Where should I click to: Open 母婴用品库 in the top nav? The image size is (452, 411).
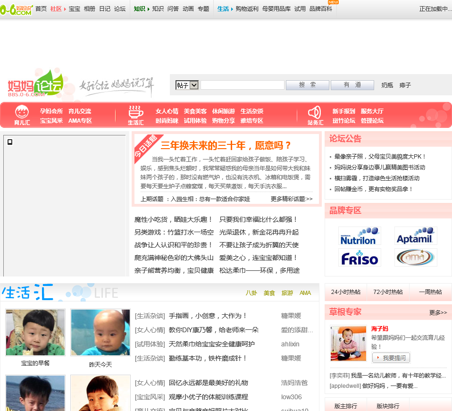276,9
